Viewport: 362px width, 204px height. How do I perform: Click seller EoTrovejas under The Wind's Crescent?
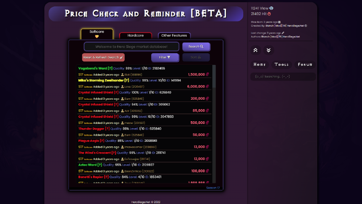pos(137,159)
